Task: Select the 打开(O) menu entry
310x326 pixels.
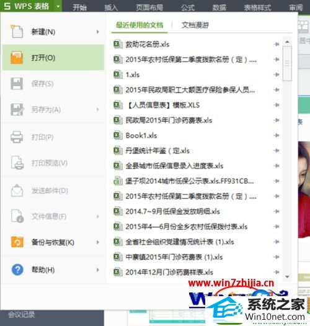Action: pos(53,58)
